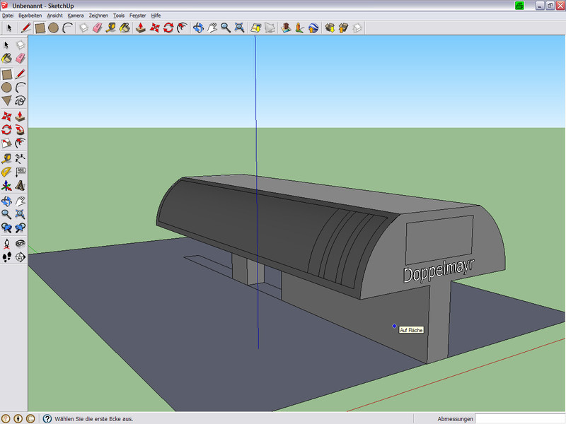The height and width of the screenshot is (424, 566).
Task: Open the Kamera menu
Action: (76, 16)
